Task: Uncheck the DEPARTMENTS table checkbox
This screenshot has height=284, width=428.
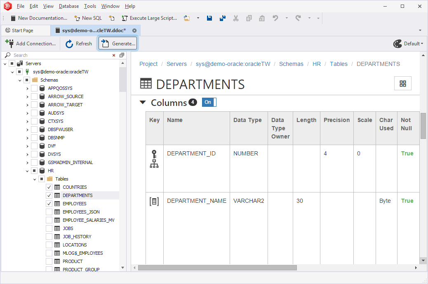Action: tap(49, 195)
